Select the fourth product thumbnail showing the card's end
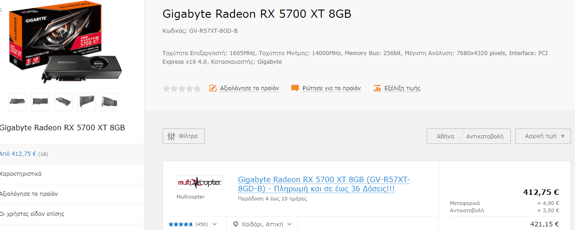Screen dimensions: 575x230 [87, 102]
